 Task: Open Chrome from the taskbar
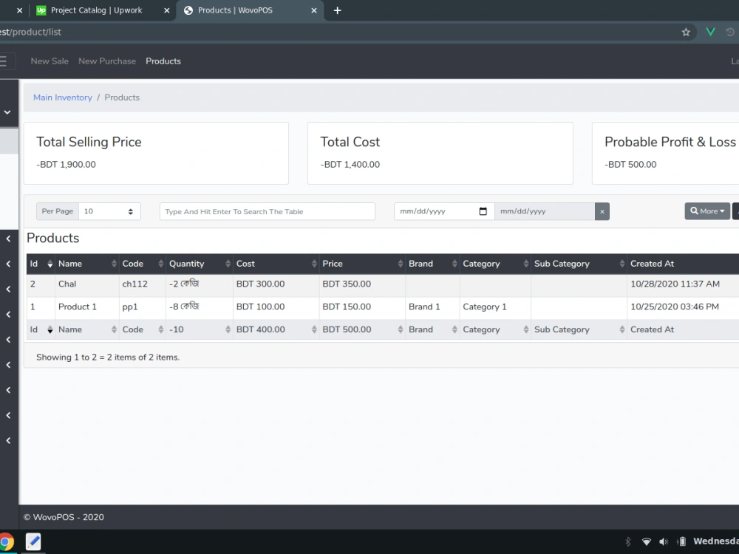pos(7,541)
